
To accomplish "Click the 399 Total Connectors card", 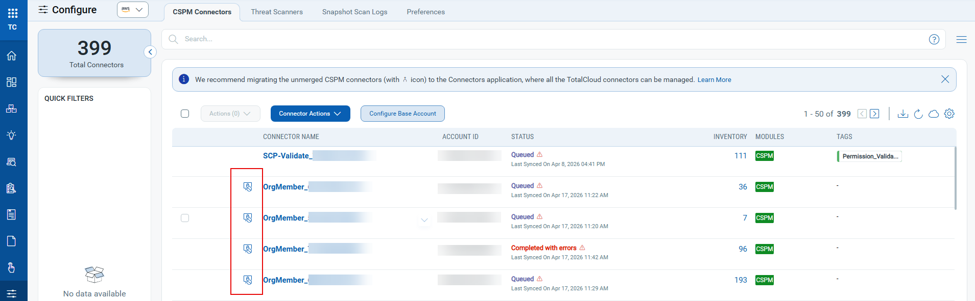I will point(94,53).
